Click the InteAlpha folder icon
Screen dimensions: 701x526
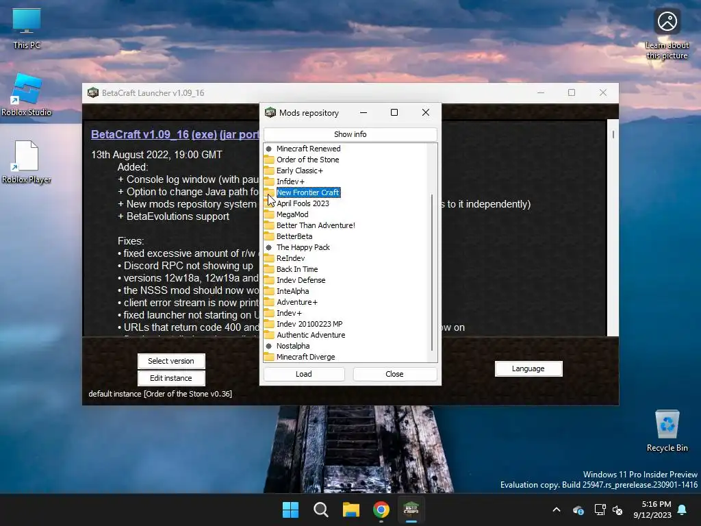pyautogui.click(x=268, y=291)
